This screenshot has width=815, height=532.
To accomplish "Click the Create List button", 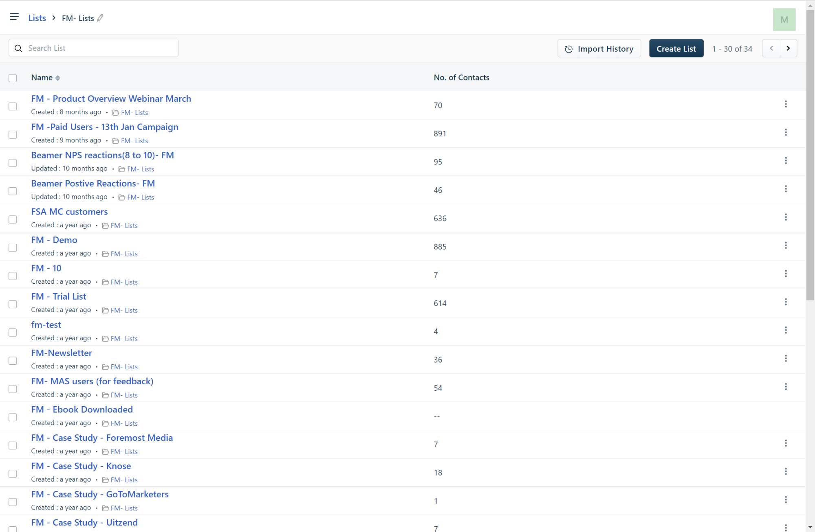I will click(x=676, y=48).
